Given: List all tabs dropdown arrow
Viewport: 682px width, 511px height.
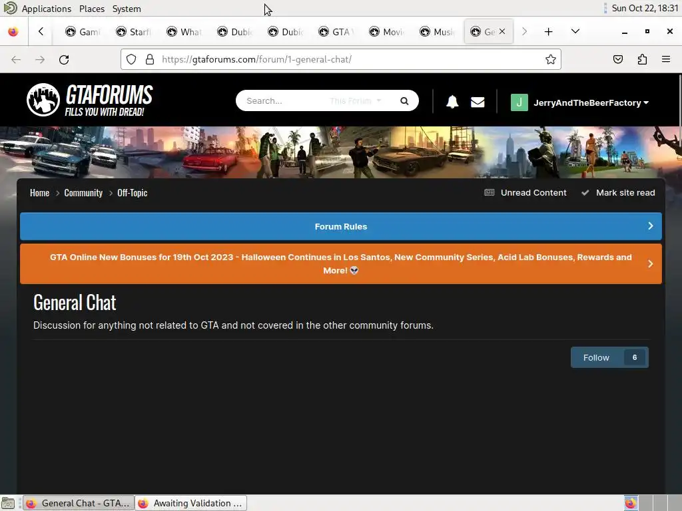Looking at the screenshot, I should click(x=575, y=31).
